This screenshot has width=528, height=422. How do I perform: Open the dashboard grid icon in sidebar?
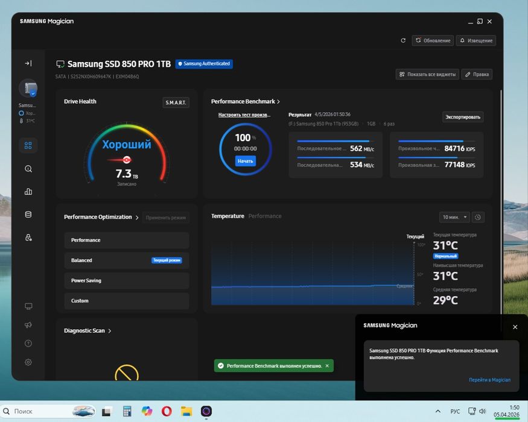point(28,145)
